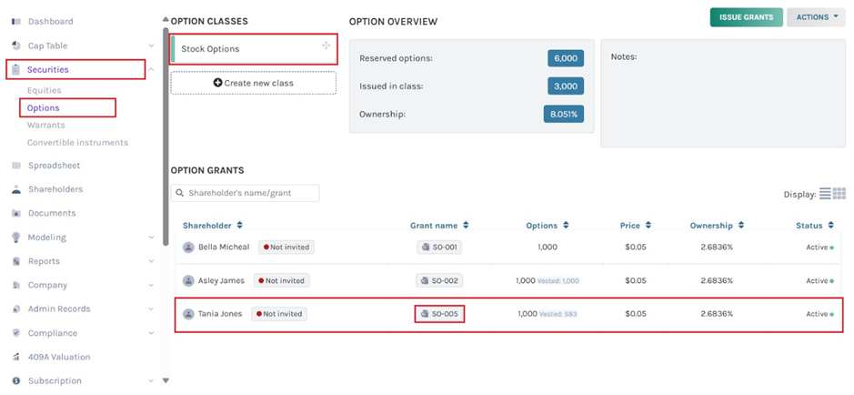Switch to grid display view icon

click(x=839, y=194)
